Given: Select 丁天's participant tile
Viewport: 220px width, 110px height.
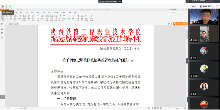Looking at the screenshot, I should (x=204, y=52).
